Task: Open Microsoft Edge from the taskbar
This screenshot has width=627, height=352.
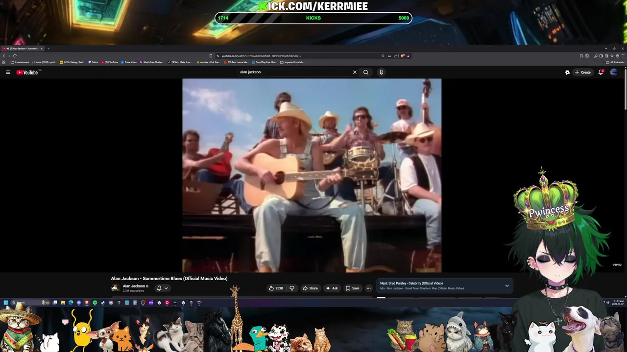Action: (x=71, y=303)
